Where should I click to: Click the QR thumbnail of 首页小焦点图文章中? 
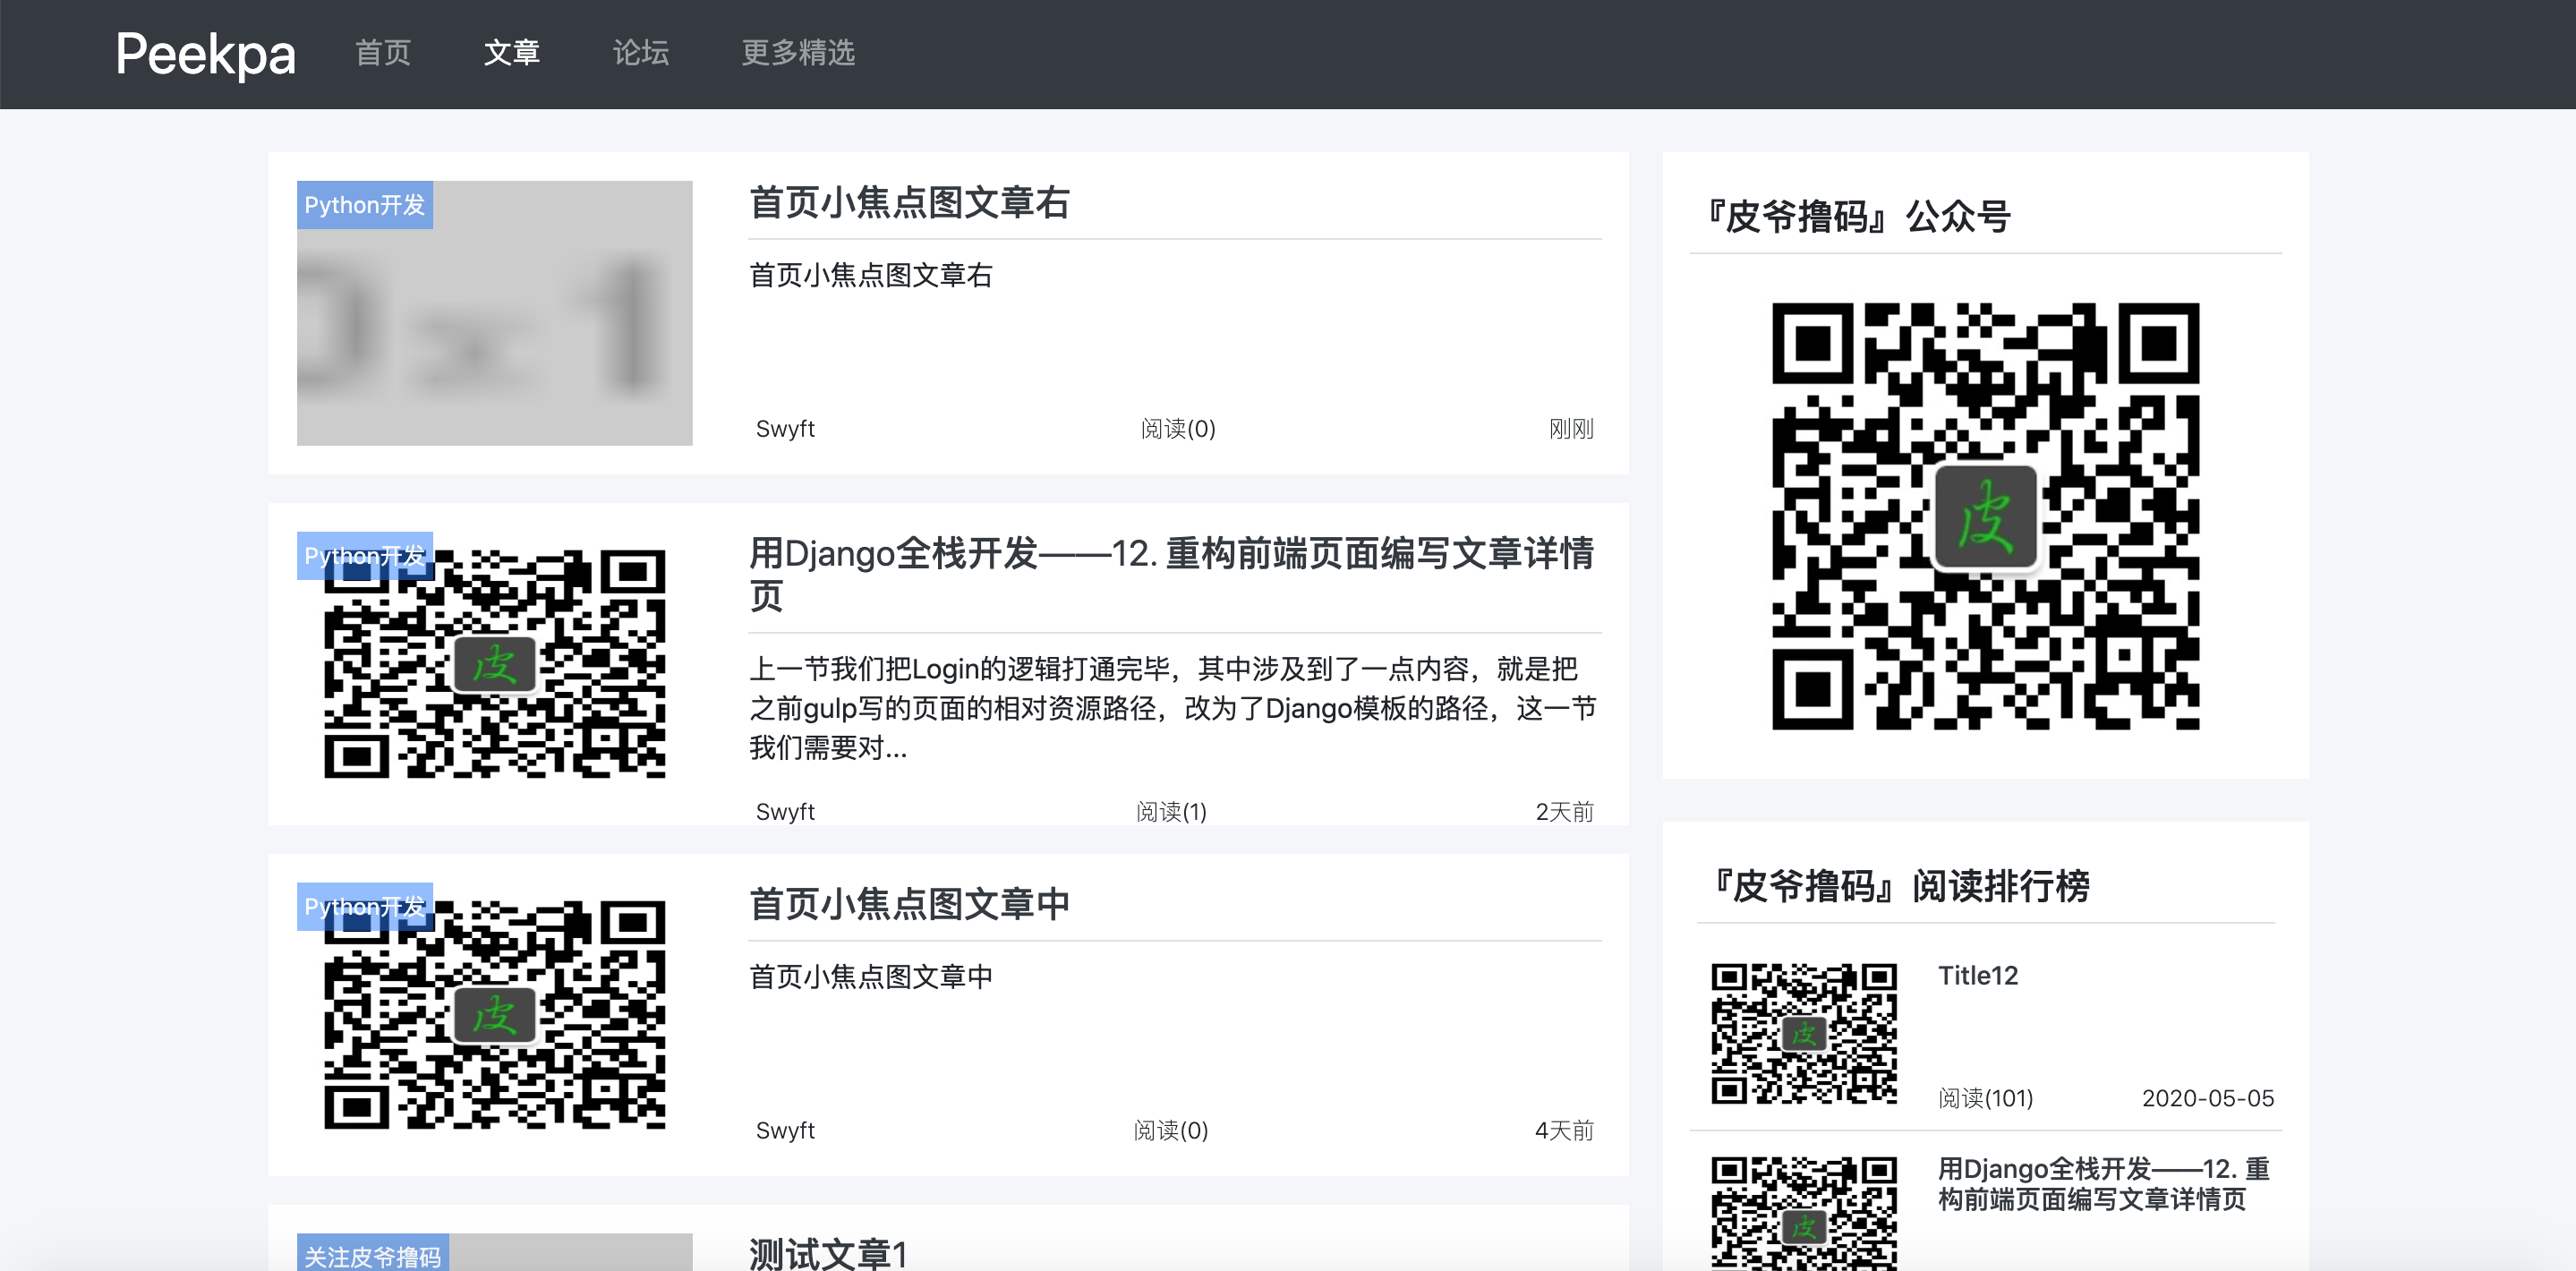495,1015
